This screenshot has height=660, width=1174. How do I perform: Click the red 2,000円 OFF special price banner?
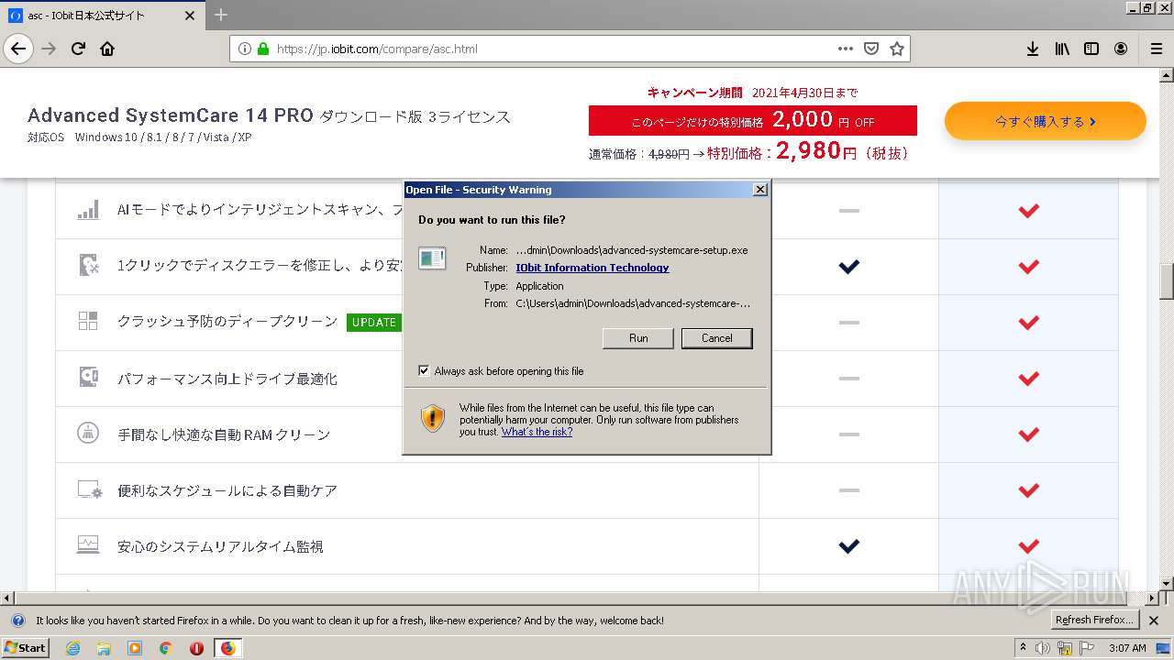pyautogui.click(x=753, y=121)
